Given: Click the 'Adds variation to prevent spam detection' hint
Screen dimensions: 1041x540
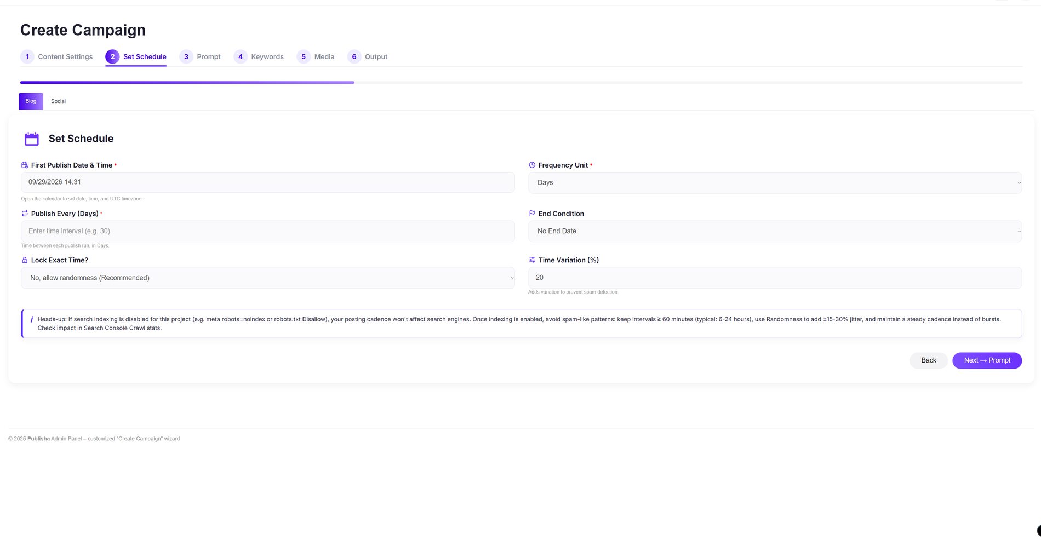Looking at the screenshot, I should click(x=573, y=292).
